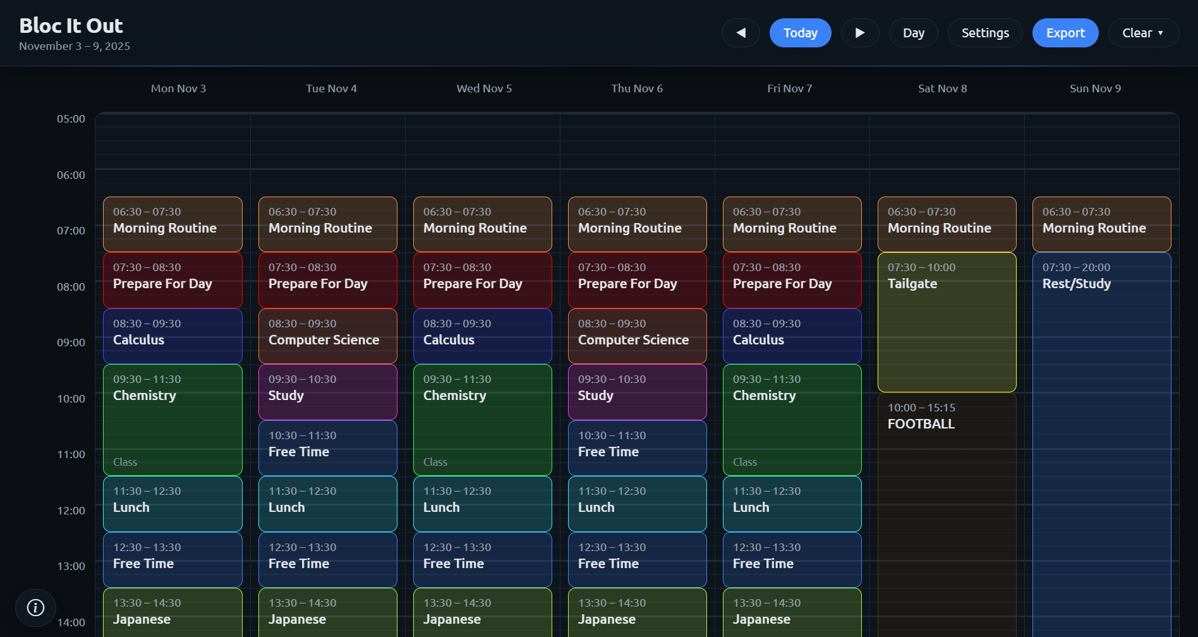
Task: Select the FOOTBALL block on Saturday
Action: (947, 506)
